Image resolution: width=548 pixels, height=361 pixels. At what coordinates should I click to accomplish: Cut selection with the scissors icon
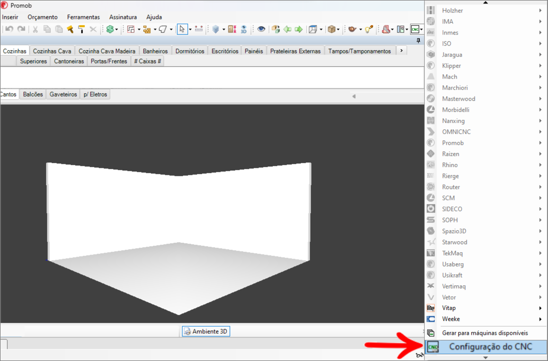click(35, 30)
